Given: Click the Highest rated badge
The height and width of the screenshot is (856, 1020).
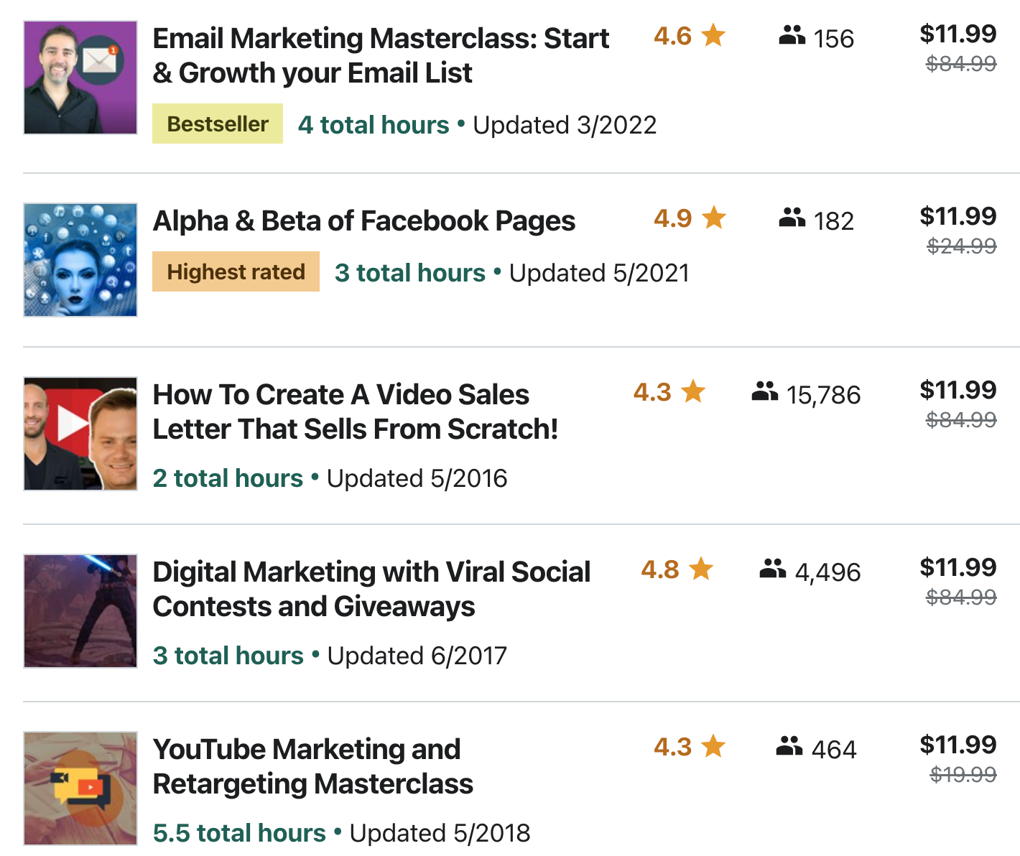Looking at the screenshot, I should point(236,271).
